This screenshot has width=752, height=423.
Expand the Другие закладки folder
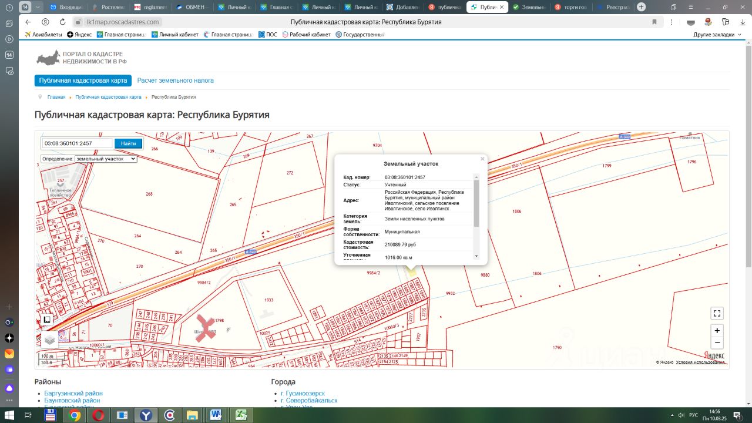(717, 35)
